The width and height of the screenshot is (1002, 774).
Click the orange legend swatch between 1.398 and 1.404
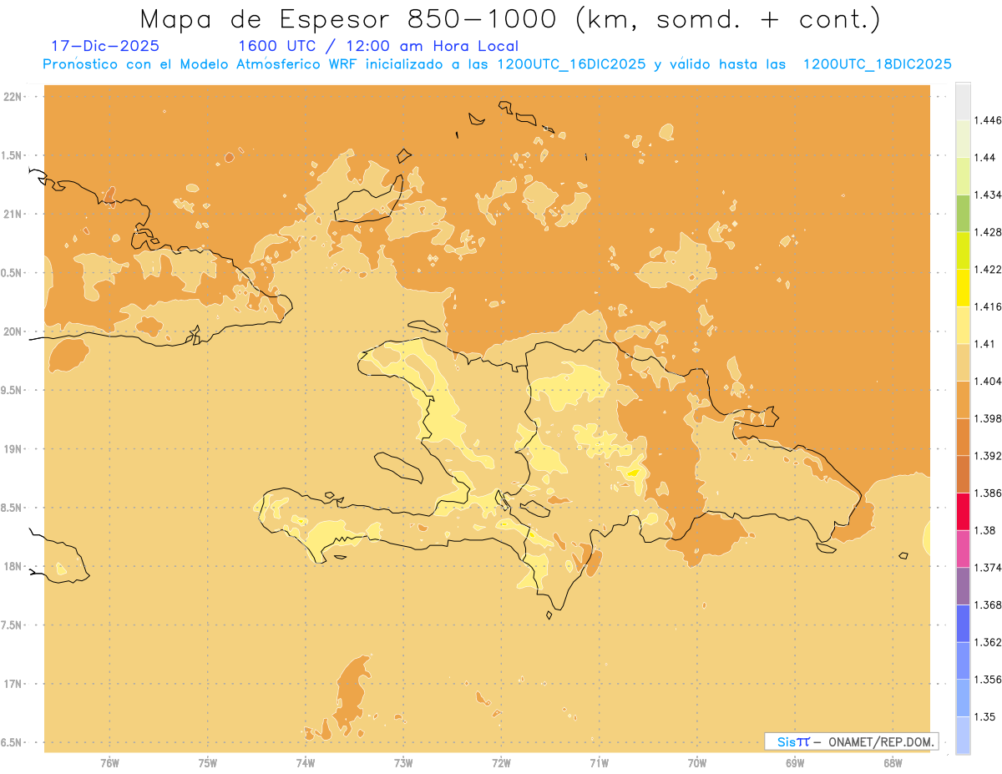963,399
